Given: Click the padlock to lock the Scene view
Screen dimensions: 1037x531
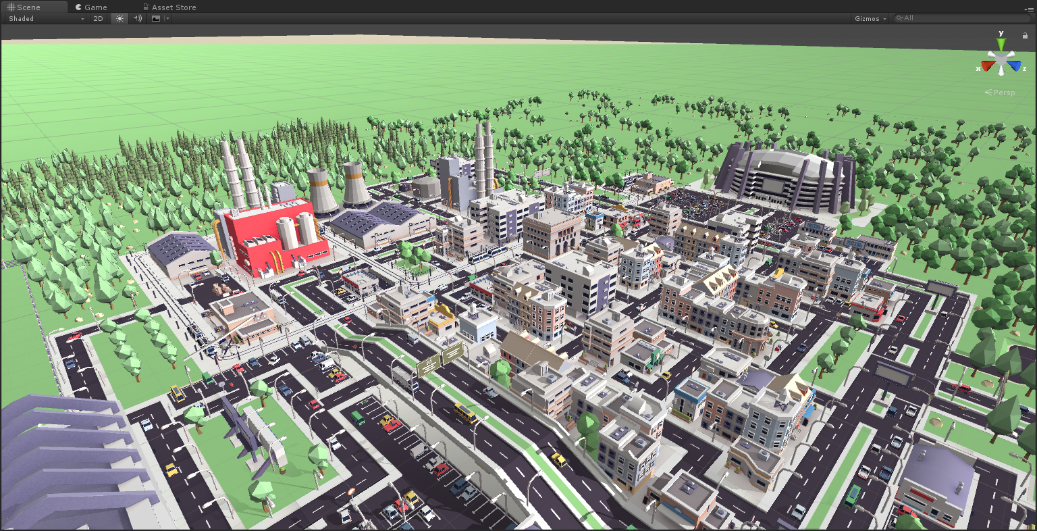Looking at the screenshot, I should pos(1025,35).
